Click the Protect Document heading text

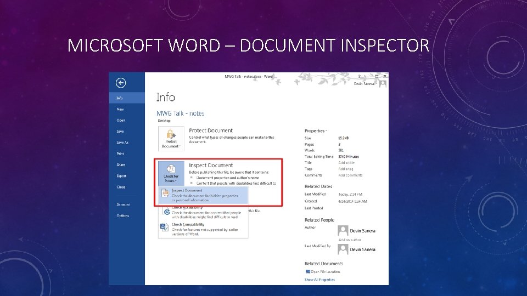[x=211, y=130]
